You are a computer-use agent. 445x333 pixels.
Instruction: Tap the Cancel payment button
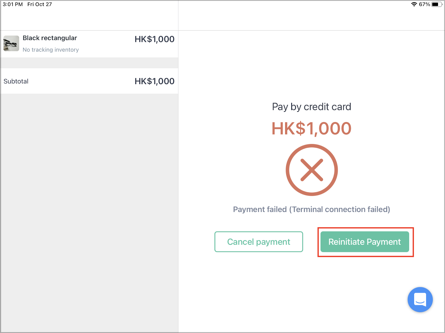click(x=259, y=242)
